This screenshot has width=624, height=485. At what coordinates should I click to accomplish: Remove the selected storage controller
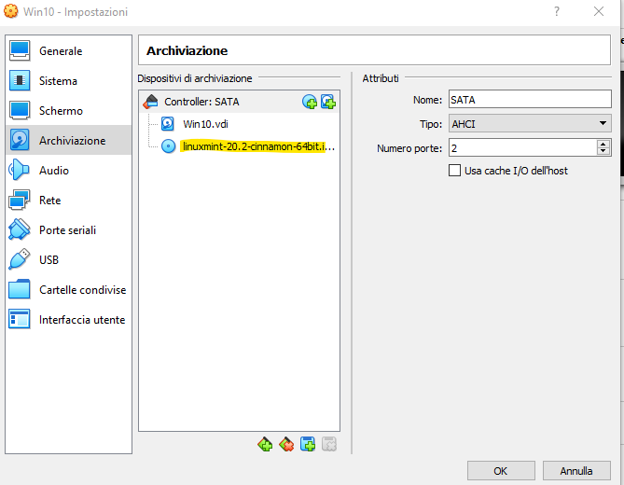point(286,444)
